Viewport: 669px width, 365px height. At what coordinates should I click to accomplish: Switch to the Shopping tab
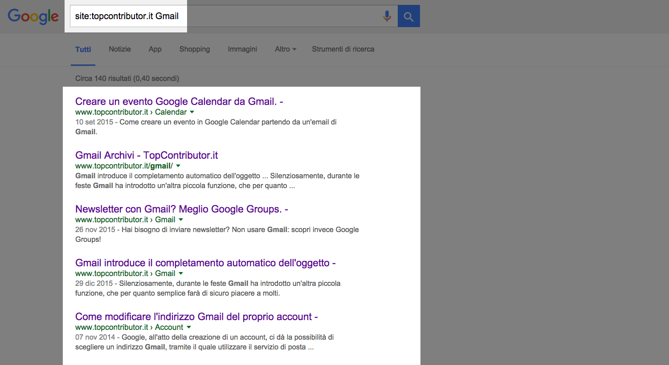point(195,49)
